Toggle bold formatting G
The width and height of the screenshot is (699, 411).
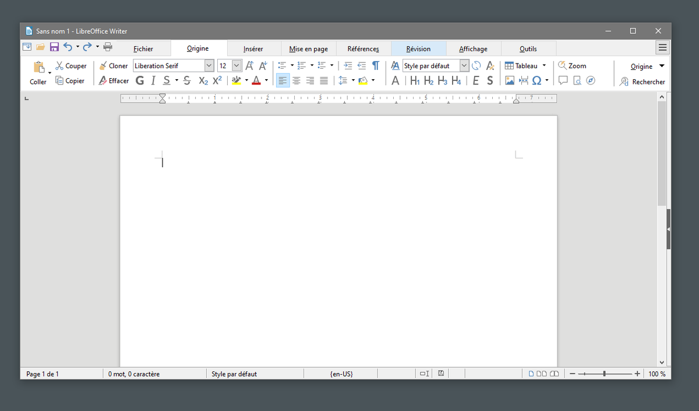click(140, 80)
